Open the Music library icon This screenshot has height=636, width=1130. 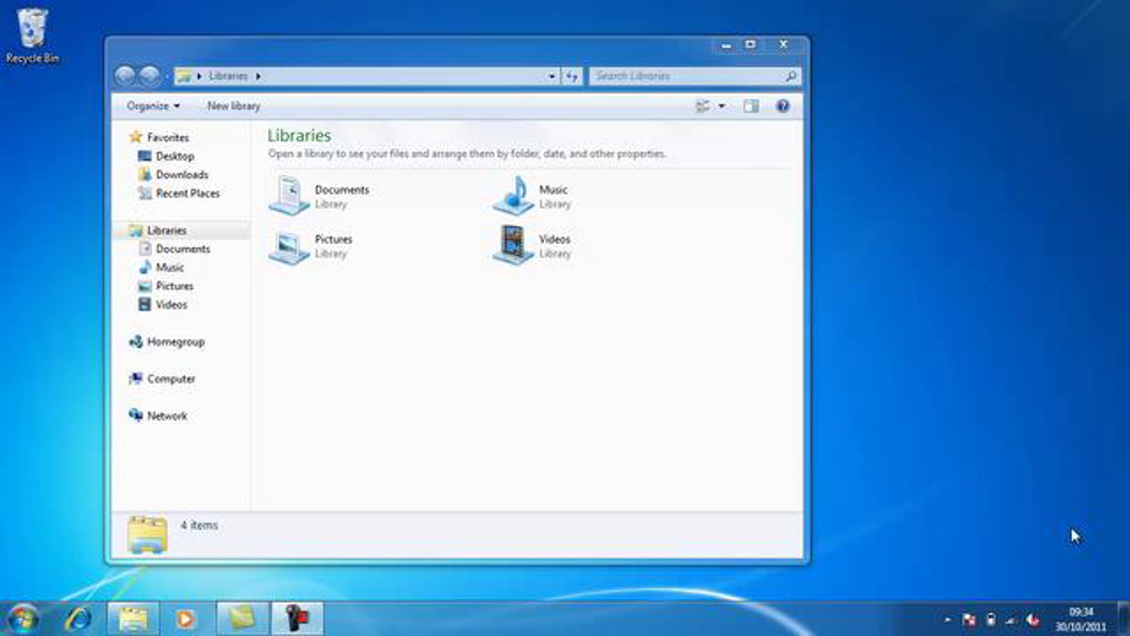(x=514, y=196)
